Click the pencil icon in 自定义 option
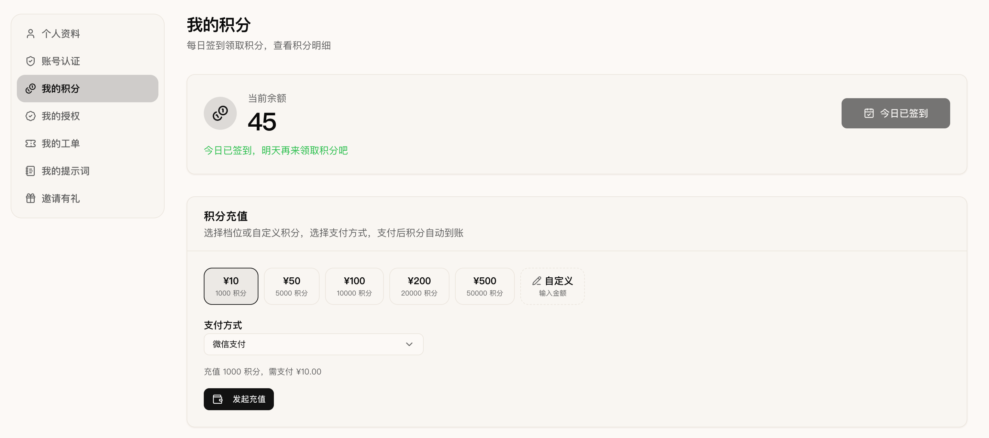Viewport: 989px width, 438px height. [x=536, y=281]
